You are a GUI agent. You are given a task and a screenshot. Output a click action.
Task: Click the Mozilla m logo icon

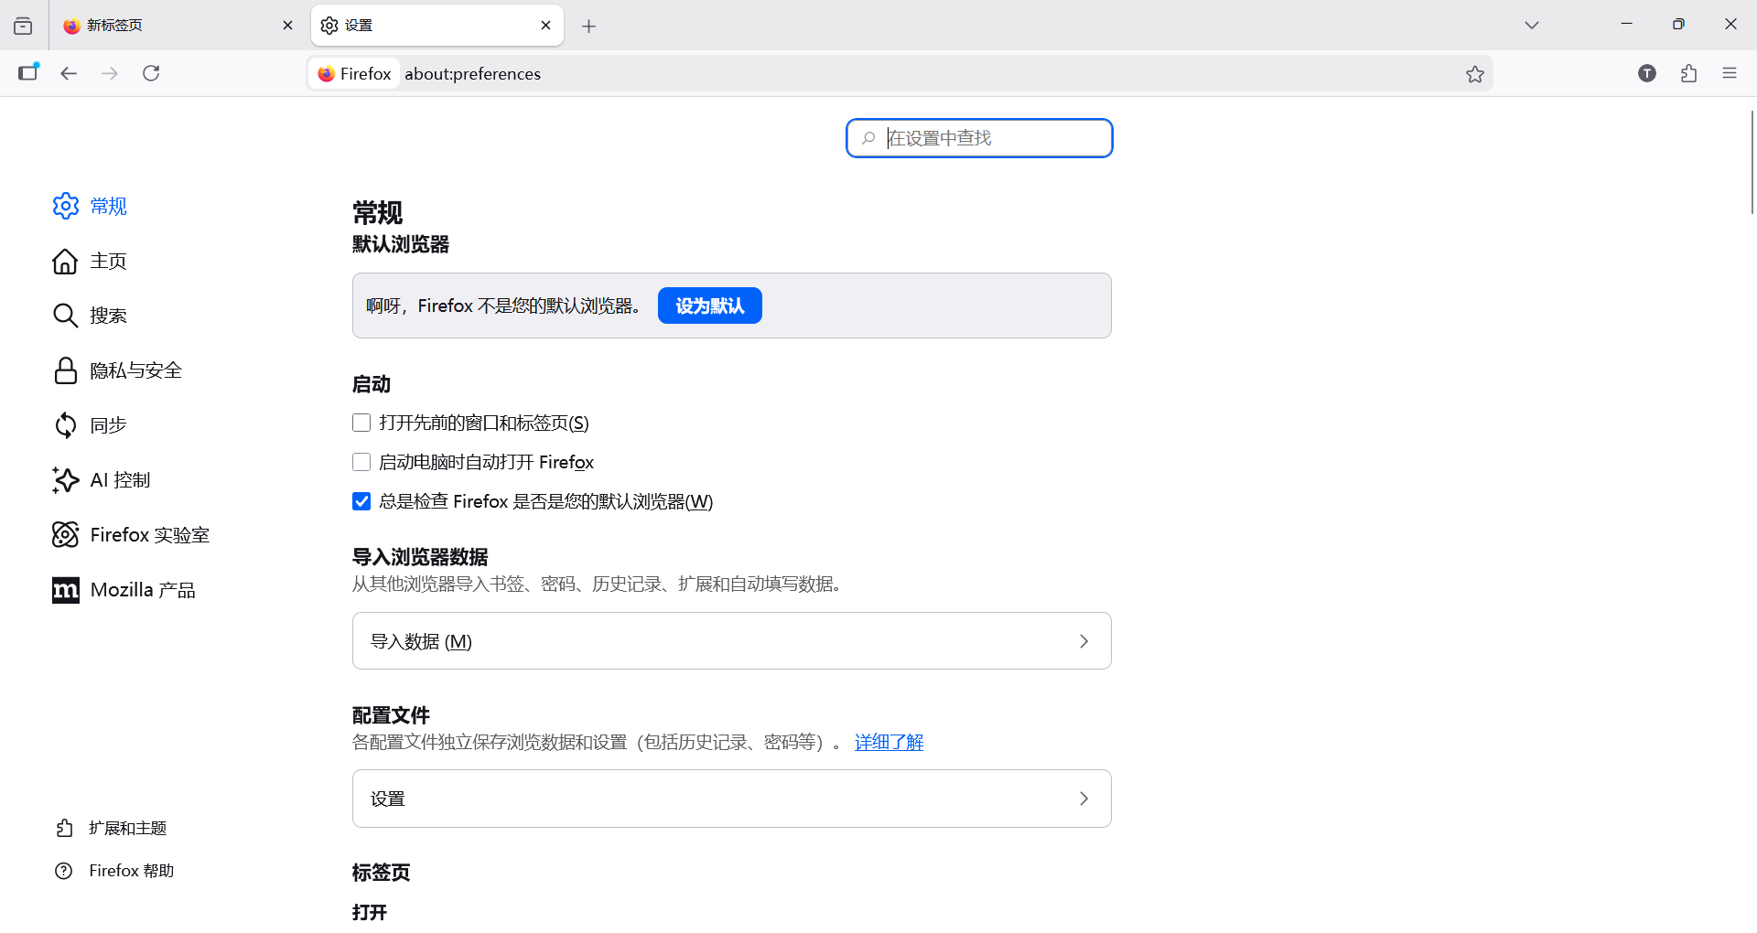point(66,591)
